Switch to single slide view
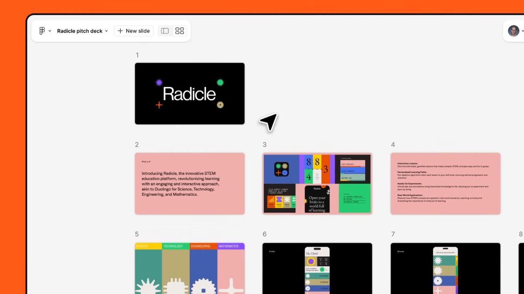Image resolution: width=524 pixels, height=294 pixels. coord(165,31)
